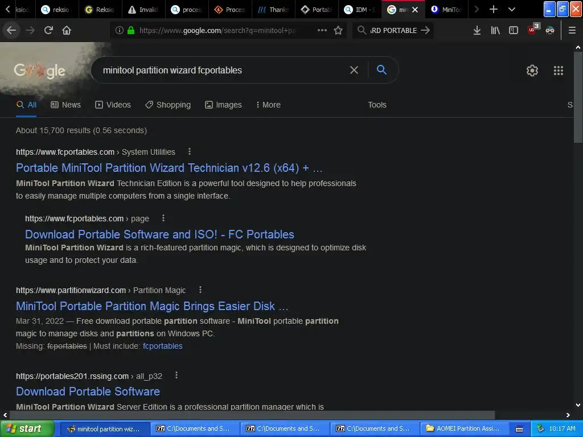Close the active Google search tab

click(x=415, y=10)
